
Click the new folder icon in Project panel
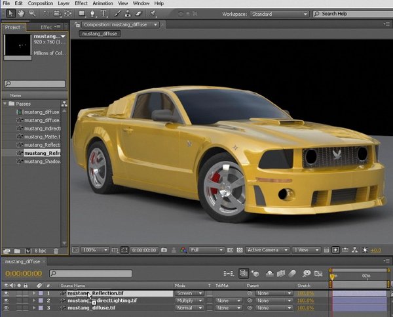pyautogui.click(x=16, y=251)
